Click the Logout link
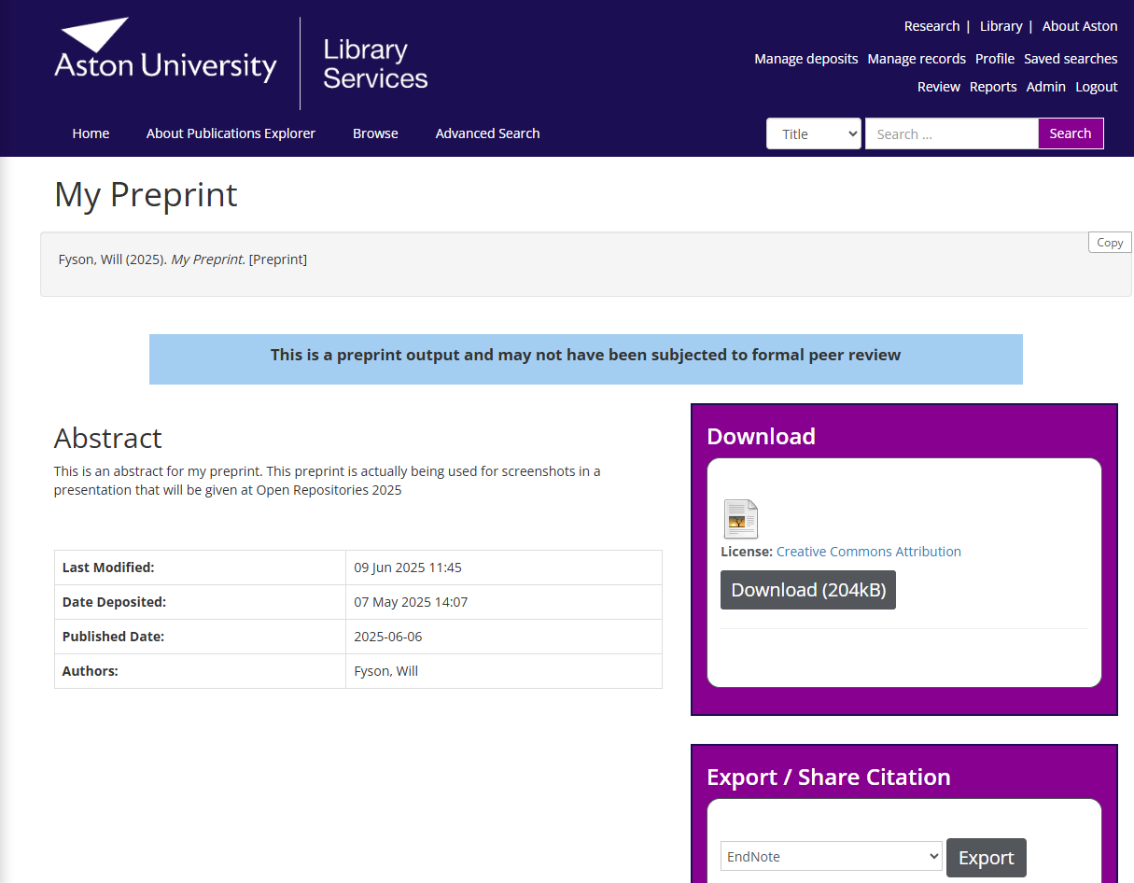The width and height of the screenshot is (1134, 883). 1096,87
